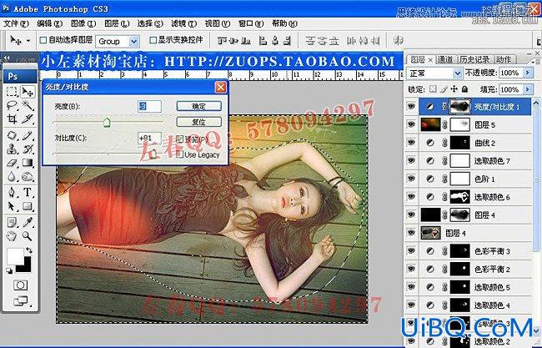This screenshot has height=348, width=542.
Task: Open the 窗口 menu
Action: click(x=251, y=24)
